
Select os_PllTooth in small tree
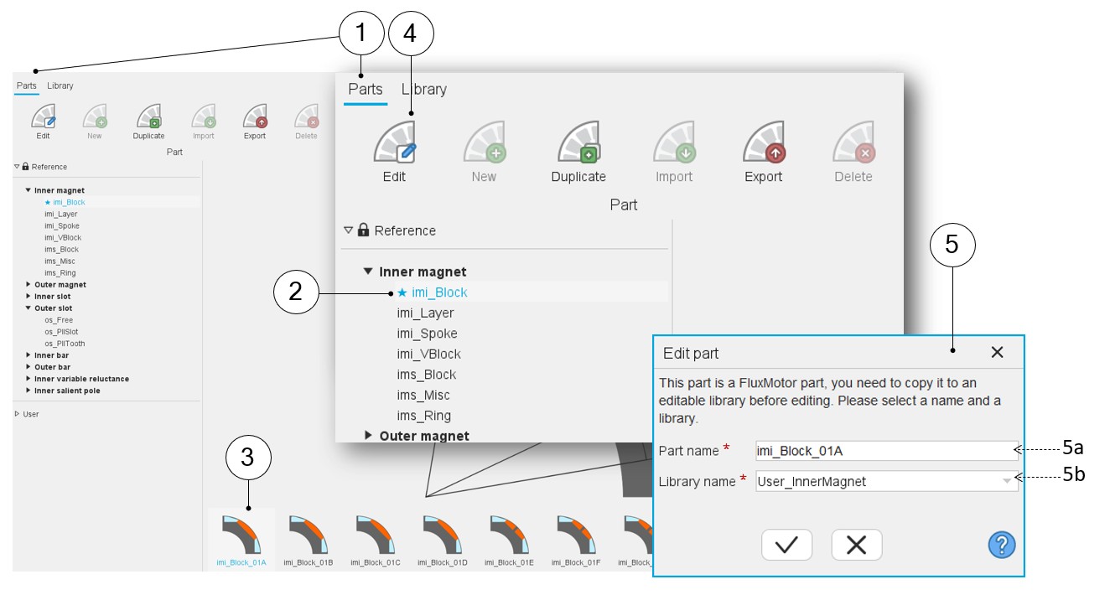pos(65,343)
